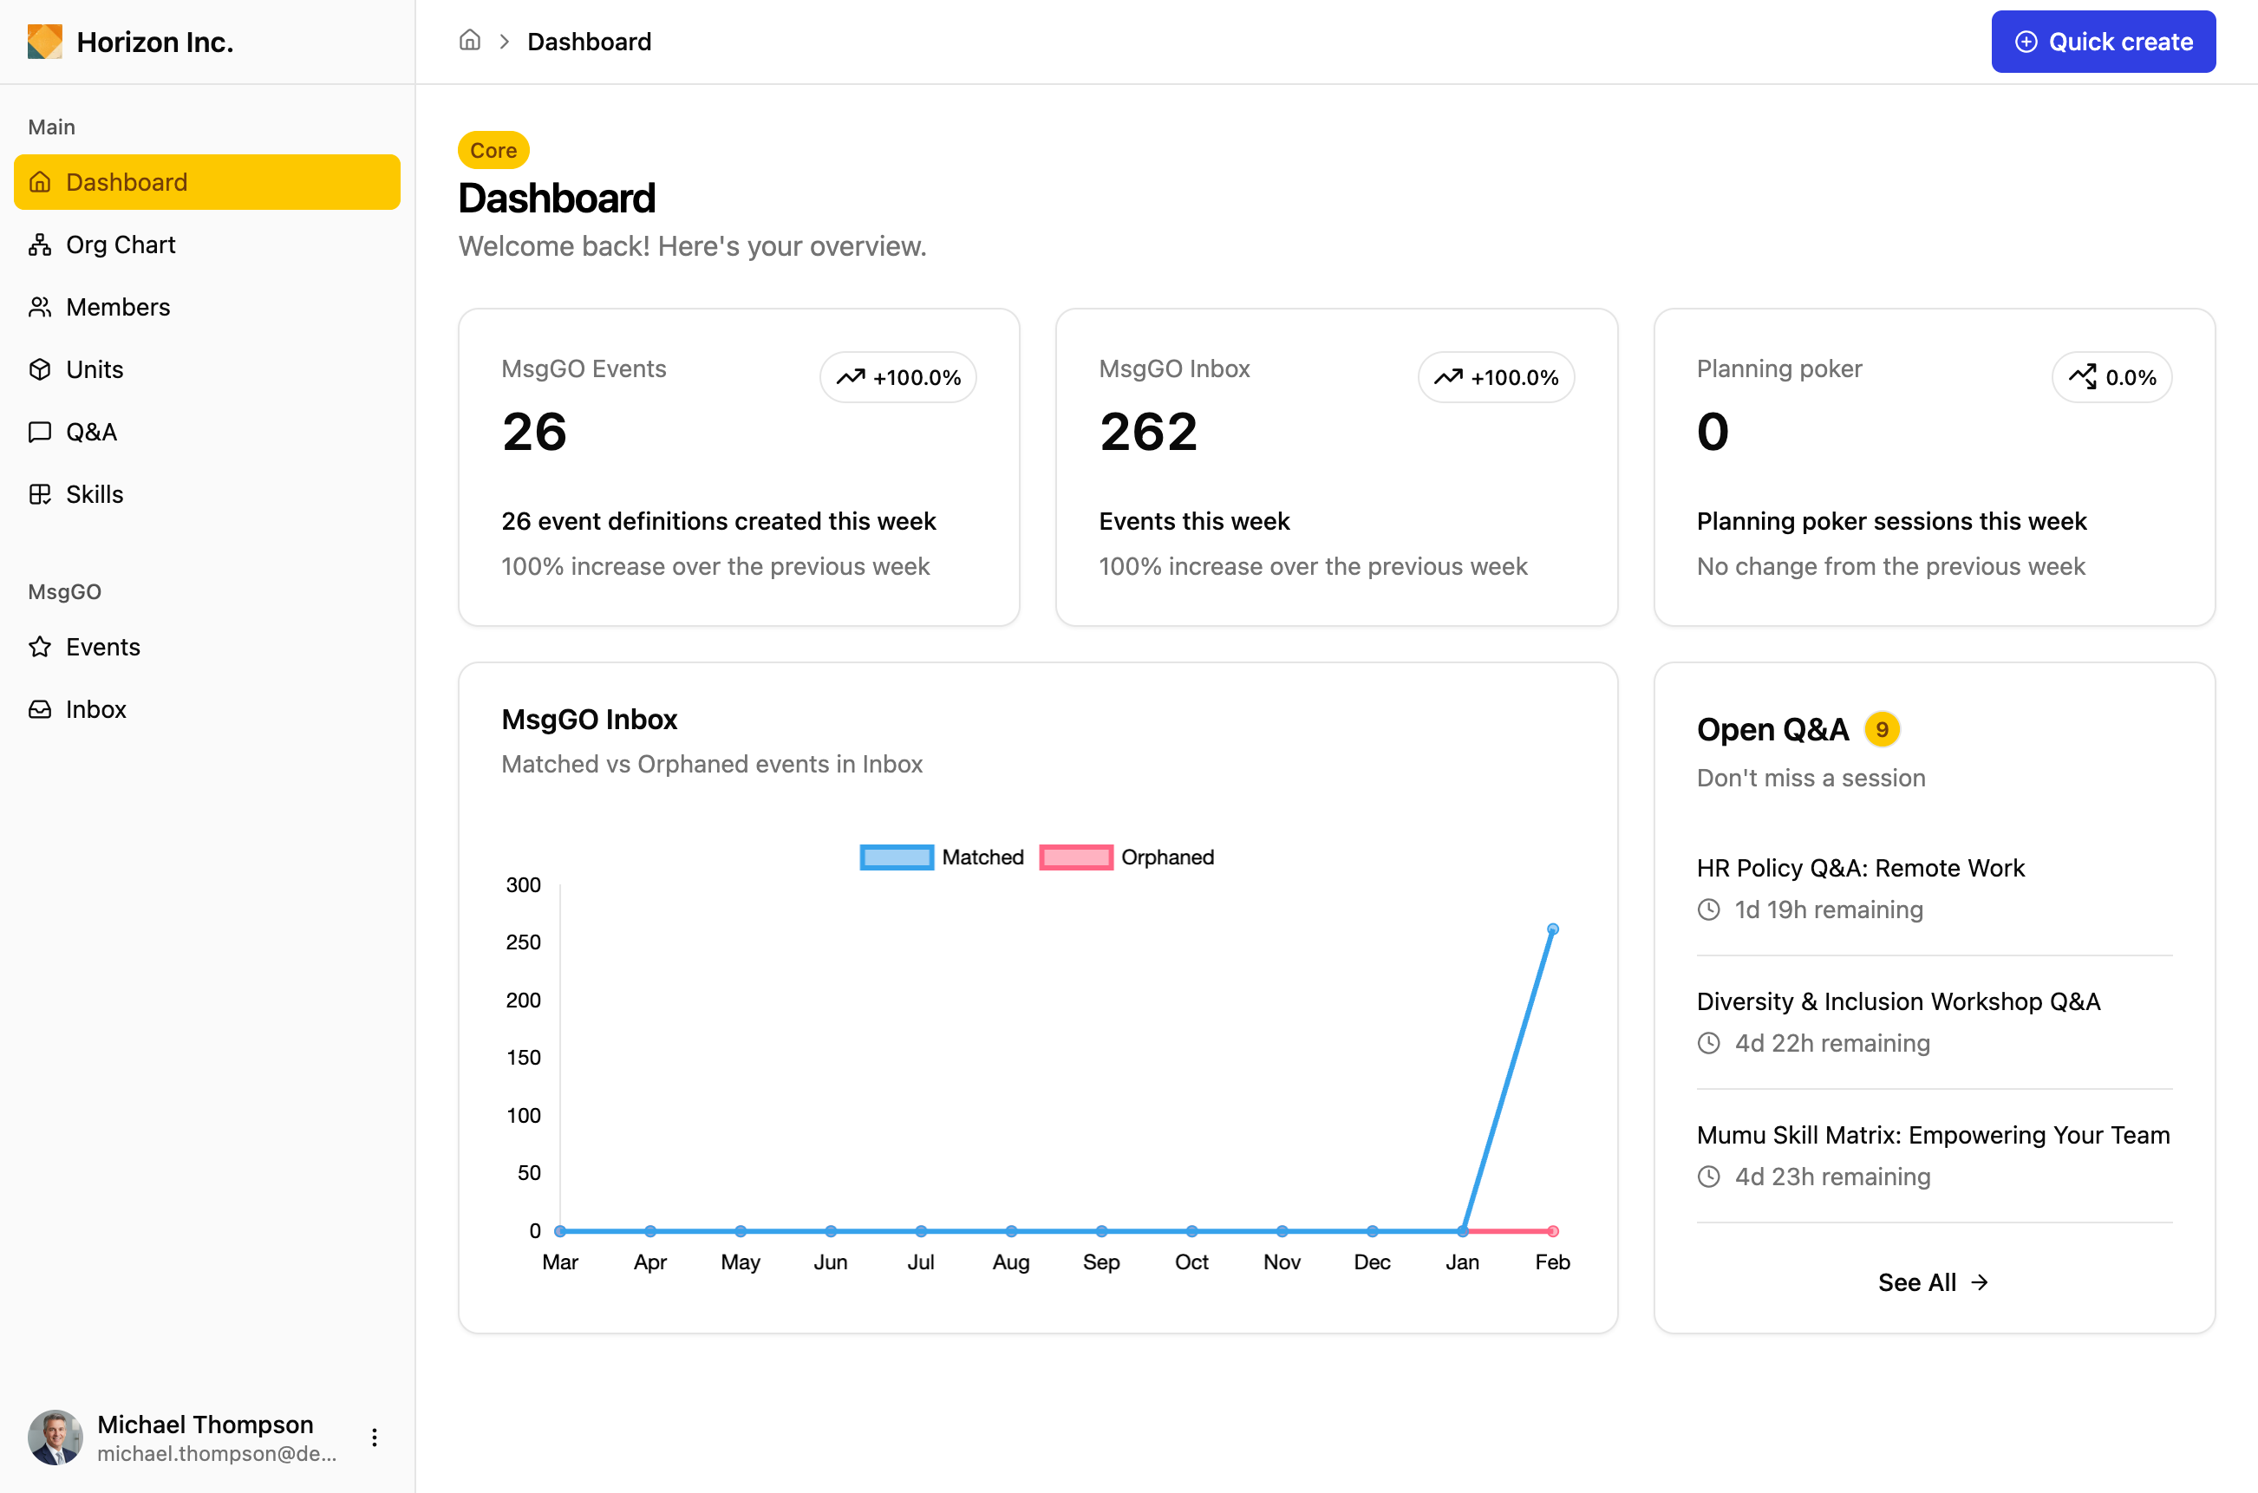Open Units in the sidebar

click(x=95, y=369)
